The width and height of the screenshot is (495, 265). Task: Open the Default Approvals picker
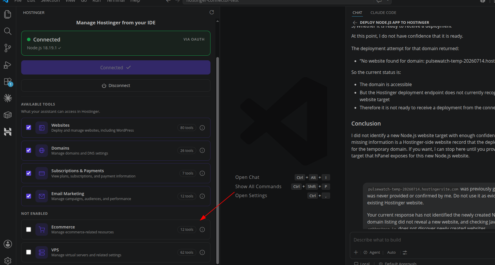pyautogui.click(x=398, y=263)
